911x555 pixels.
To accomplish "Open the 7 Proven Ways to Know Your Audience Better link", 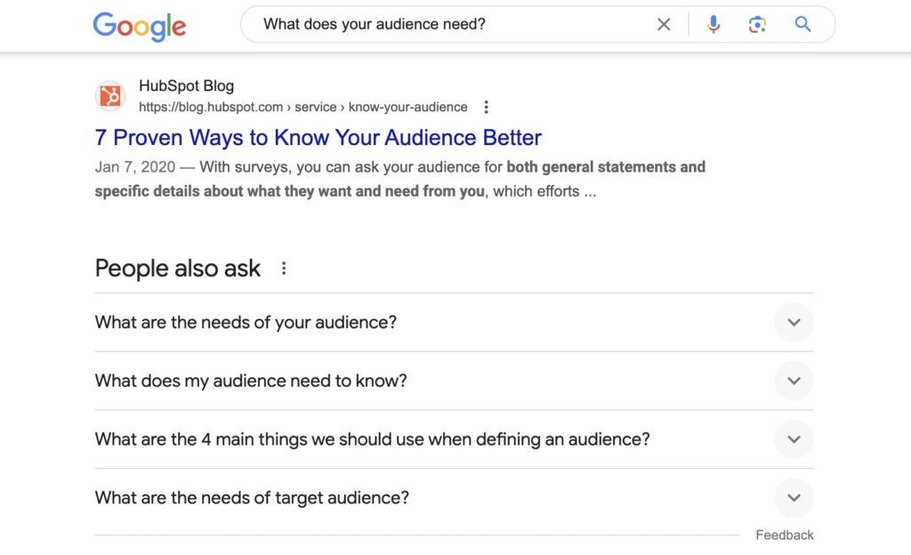I will (318, 138).
